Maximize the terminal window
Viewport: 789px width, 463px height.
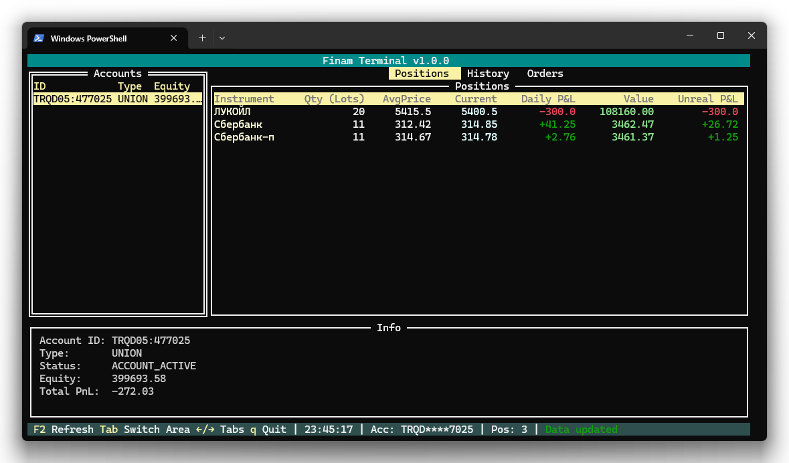(x=721, y=35)
